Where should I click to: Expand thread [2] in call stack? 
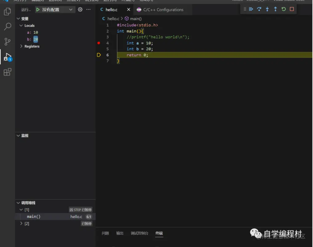pyautogui.click(x=21, y=223)
